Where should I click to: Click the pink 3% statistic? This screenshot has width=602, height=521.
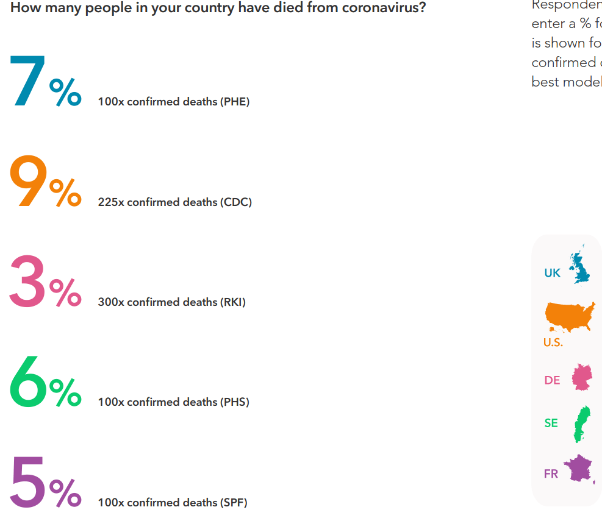click(45, 282)
